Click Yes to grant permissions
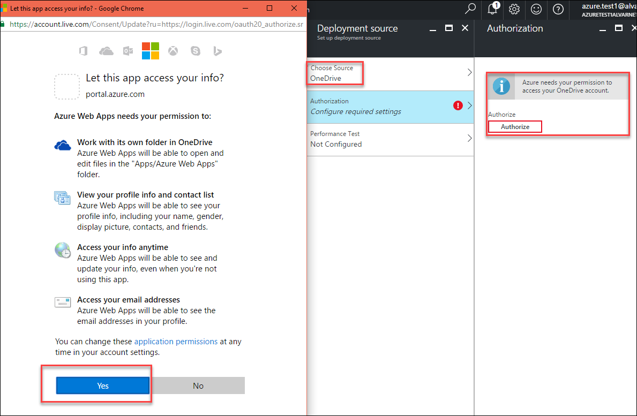The width and height of the screenshot is (637, 416). click(x=103, y=385)
